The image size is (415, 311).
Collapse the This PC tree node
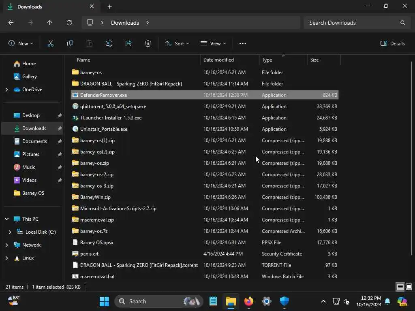point(6,219)
